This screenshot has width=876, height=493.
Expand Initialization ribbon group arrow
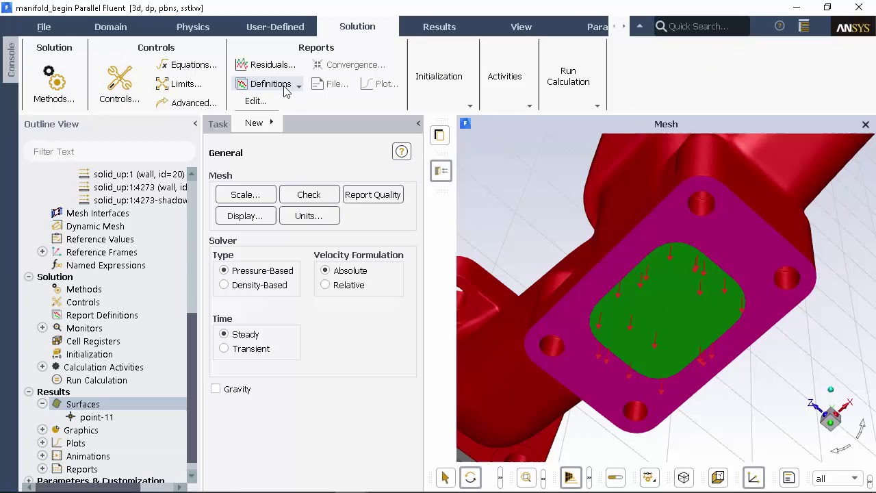click(x=470, y=106)
